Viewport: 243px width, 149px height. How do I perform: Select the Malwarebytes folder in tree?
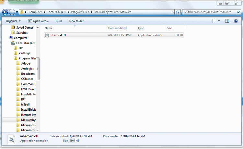(x=29, y=120)
